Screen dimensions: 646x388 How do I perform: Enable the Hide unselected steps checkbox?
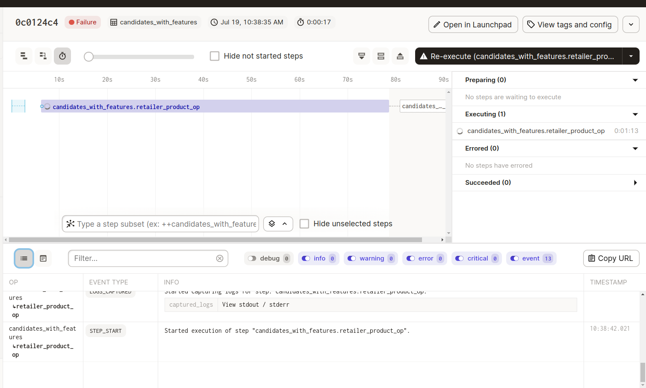coord(304,223)
